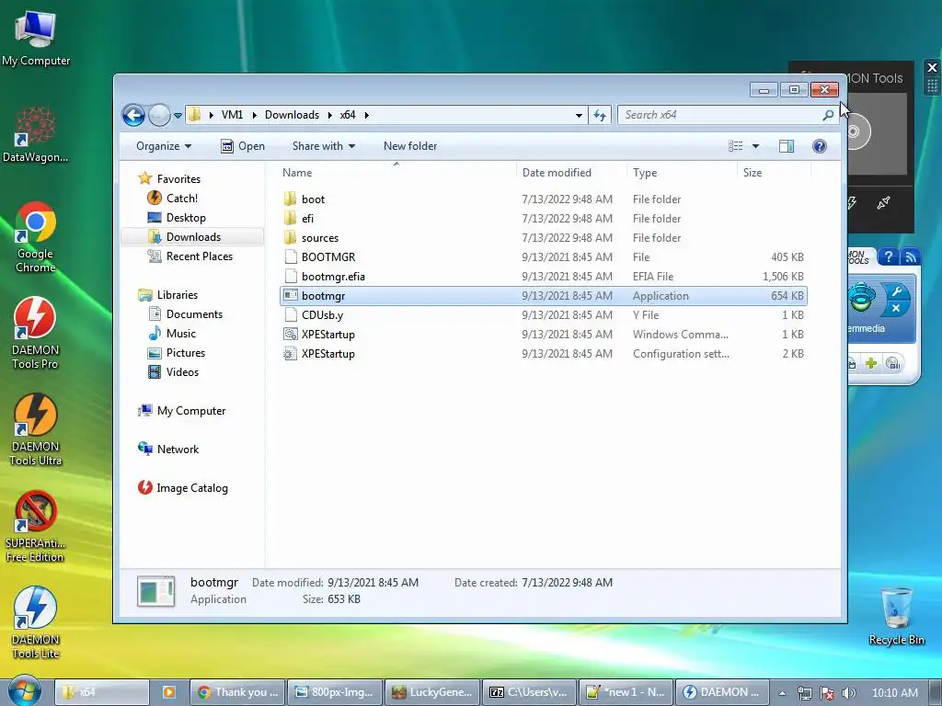Sort by Size column header
Screen dimensions: 942x706
coord(774,172)
